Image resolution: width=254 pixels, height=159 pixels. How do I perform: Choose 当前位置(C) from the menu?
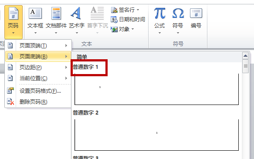click(38, 78)
